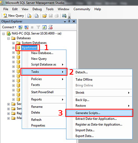The image size is (138, 143).
Task: Choose Generate Scripts...
Action: tap(99, 113)
